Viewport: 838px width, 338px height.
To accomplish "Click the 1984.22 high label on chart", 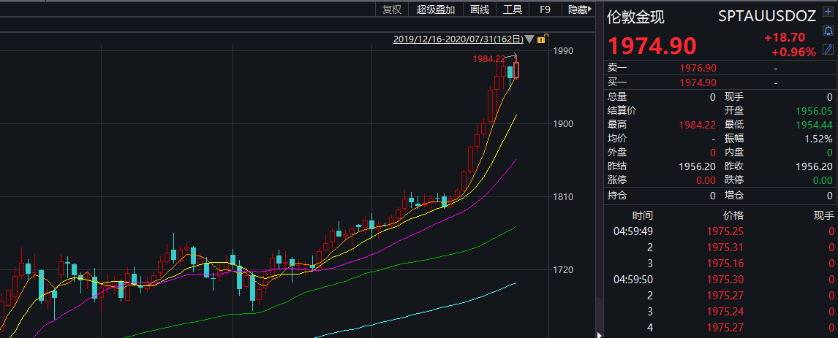I will coord(489,59).
